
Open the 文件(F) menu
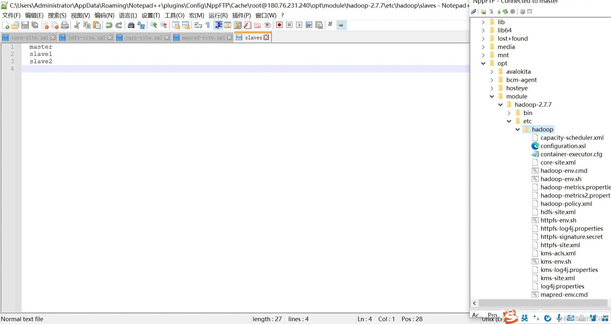coord(11,15)
